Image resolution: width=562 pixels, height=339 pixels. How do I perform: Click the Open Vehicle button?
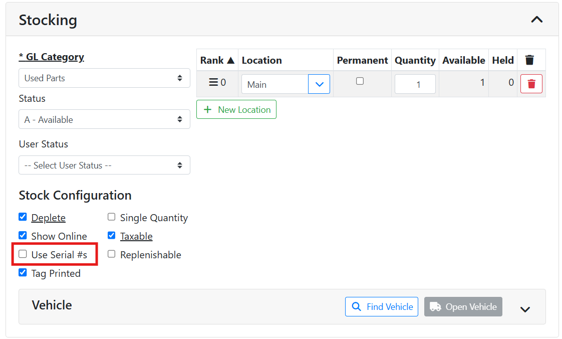coord(463,307)
